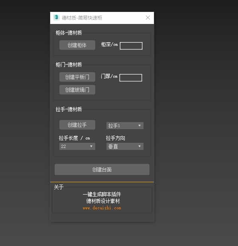This screenshot has height=246, width=238.
Task: Click the 创建柜体 button
Action: tap(77, 45)
